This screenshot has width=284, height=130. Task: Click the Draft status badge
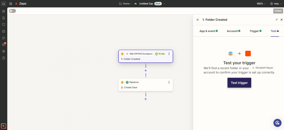[158, 4]
